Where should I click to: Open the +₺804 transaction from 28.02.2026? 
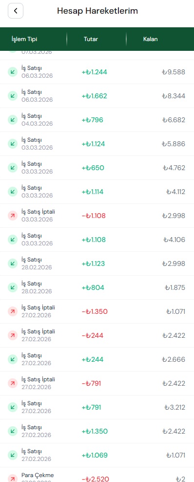pos(97,288)
